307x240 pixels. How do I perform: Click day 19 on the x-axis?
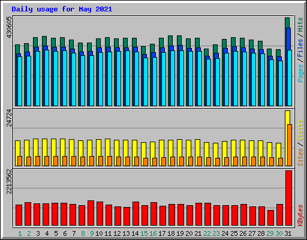point(180,233)
